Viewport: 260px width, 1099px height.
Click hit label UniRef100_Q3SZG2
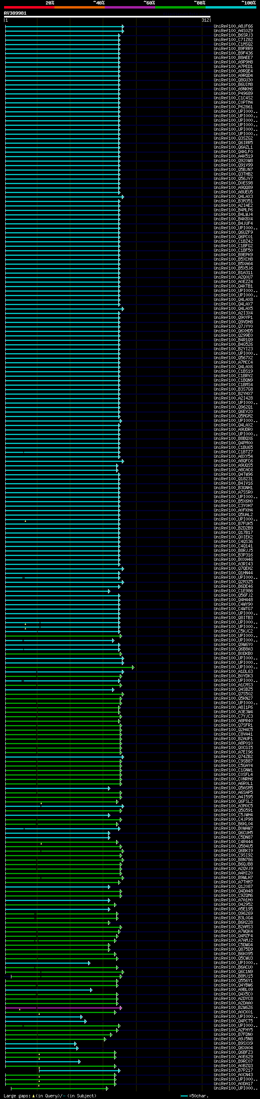tap(233, 138)
